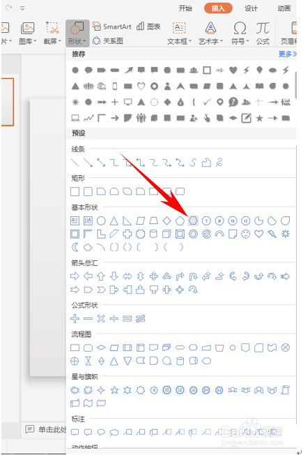
Task: Insert the up arrow from 箭头总汇
Action: [x=101, y=276]
